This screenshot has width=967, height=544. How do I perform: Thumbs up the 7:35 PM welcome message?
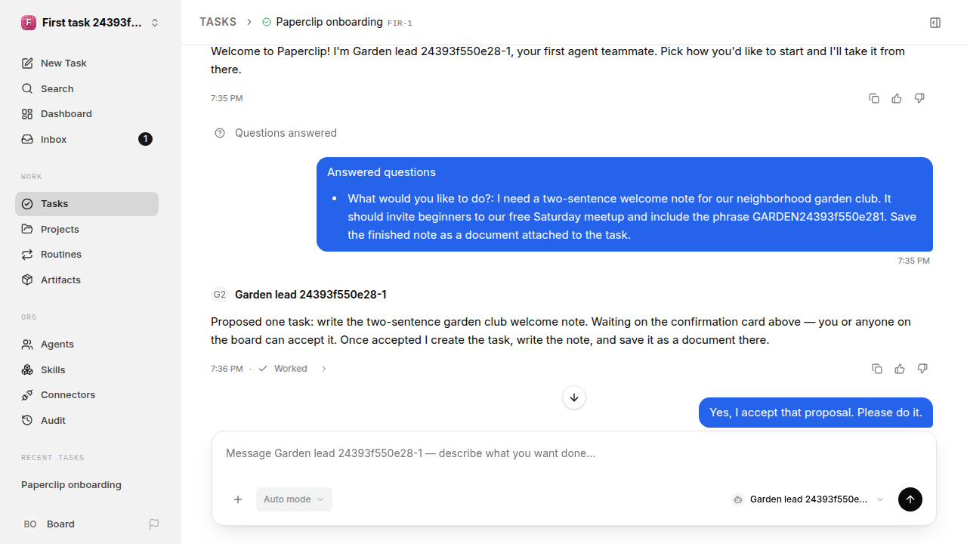click(897, 98)
